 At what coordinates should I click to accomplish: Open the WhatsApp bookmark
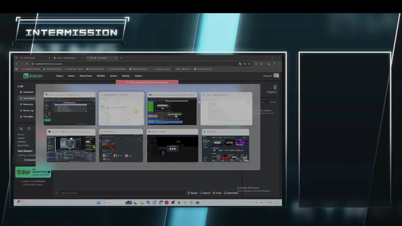(117, 69)
